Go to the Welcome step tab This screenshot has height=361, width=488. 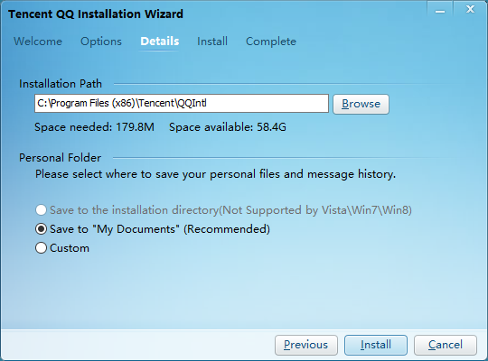click(38, 42)
